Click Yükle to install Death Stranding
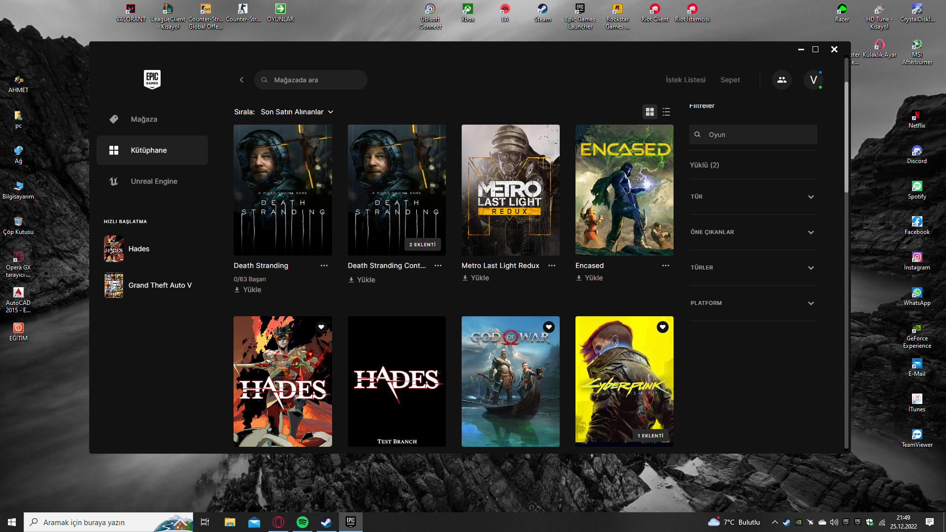Viewport: 946px width, 532px height. (248, 290)
